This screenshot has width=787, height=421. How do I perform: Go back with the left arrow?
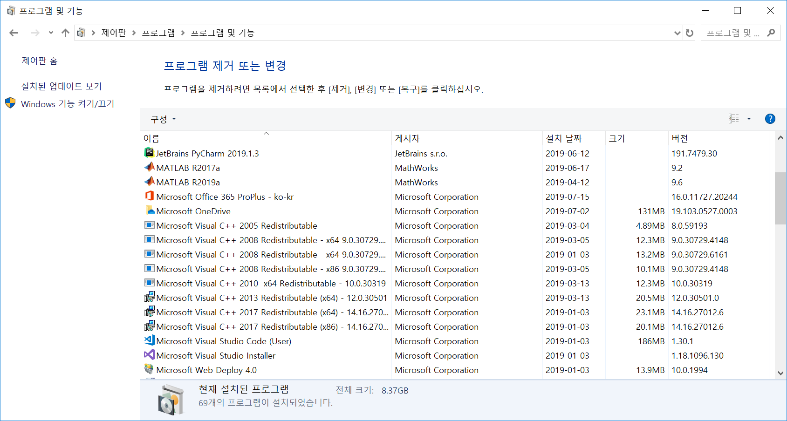[x=14, y=33]
